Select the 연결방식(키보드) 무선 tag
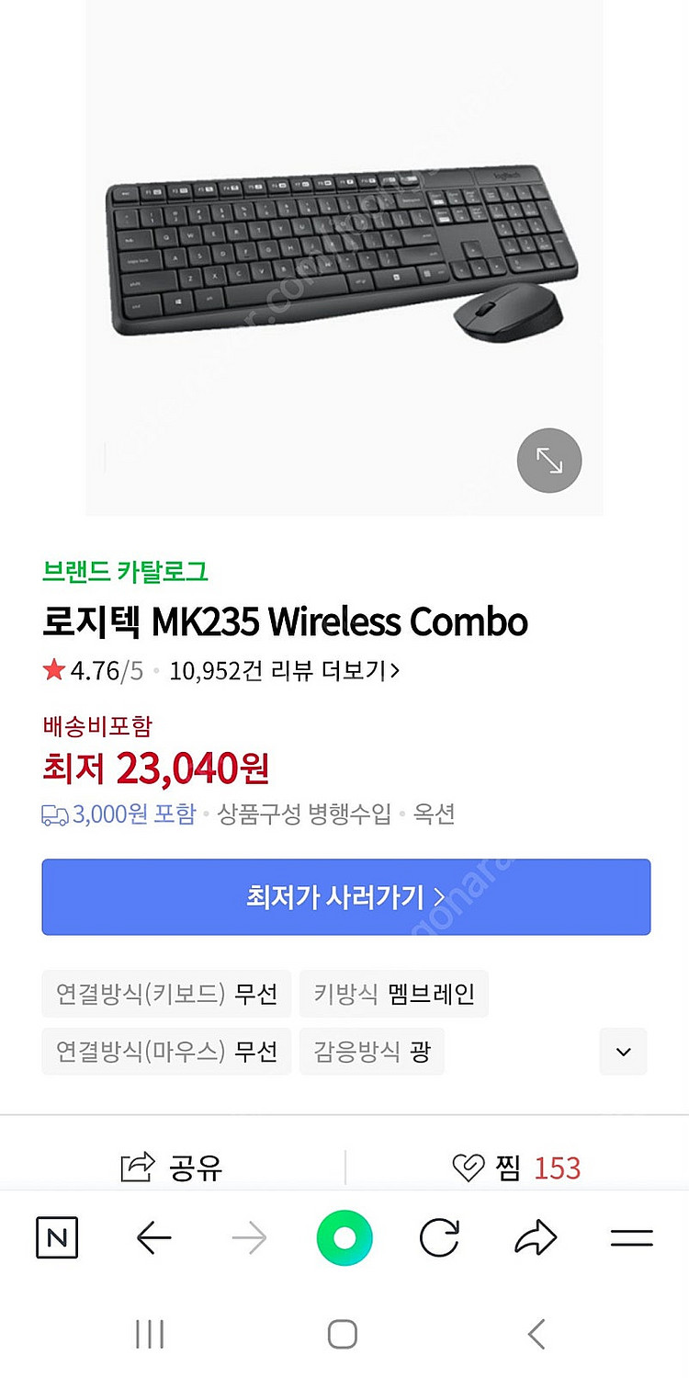Viewport: 689px width, 1378px height. pyautogui.click(x=166, y=994)
